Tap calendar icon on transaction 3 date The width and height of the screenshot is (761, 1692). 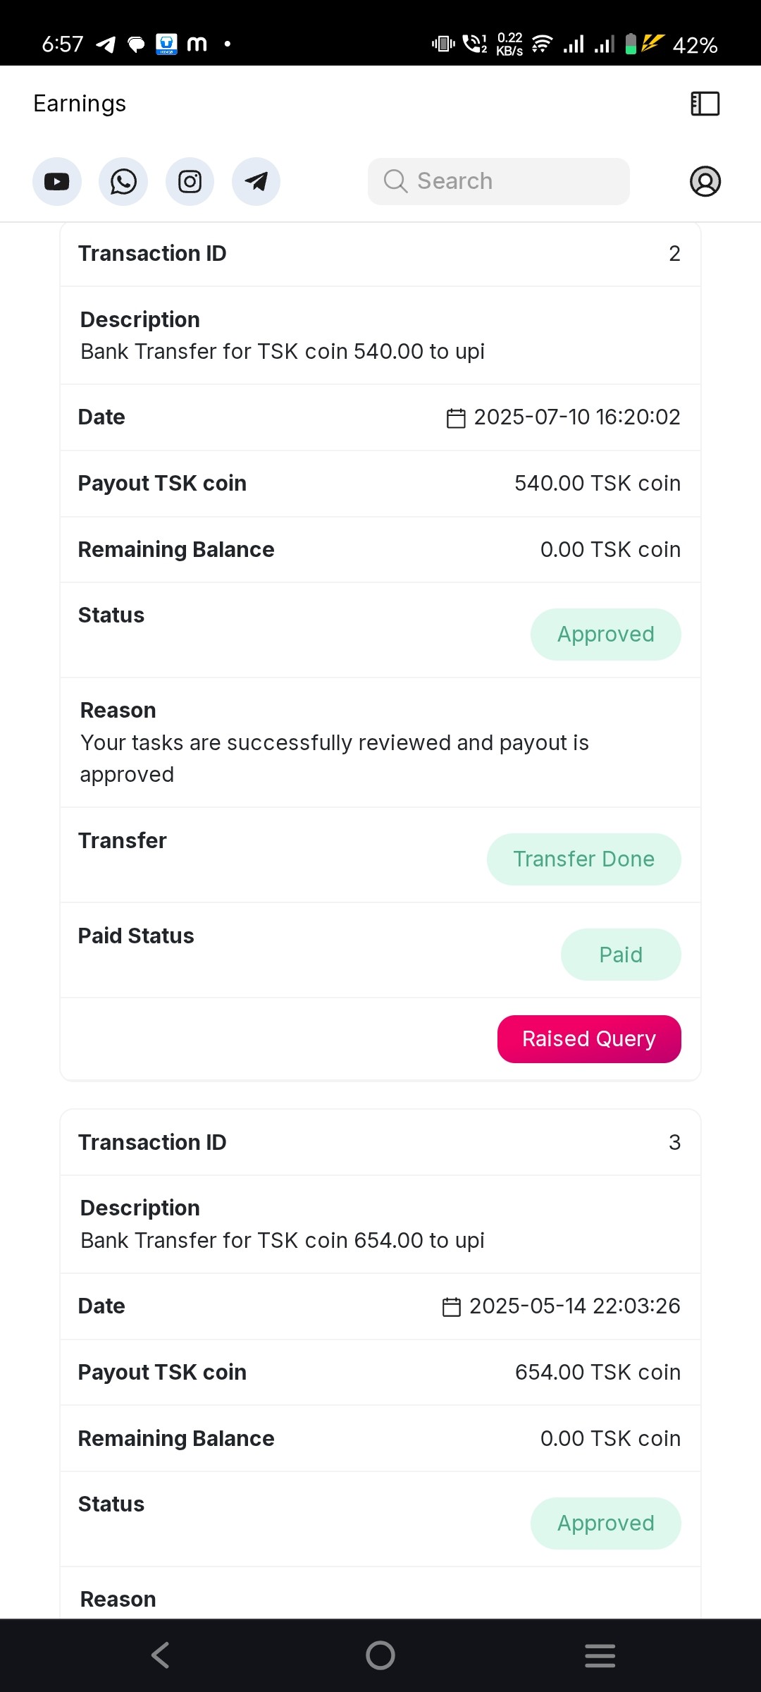[451, 1307]
